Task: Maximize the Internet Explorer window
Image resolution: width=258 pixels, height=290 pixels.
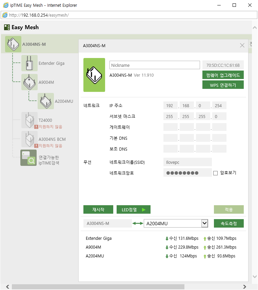Action: (234, 5)
